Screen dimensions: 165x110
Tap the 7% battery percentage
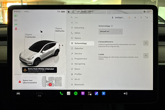pyautogui.click(x=59, y=11)
